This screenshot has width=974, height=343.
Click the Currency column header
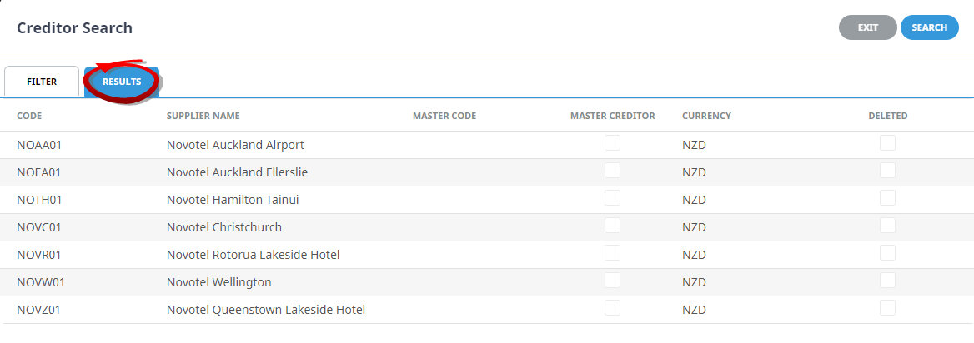(x=706, y=116)
